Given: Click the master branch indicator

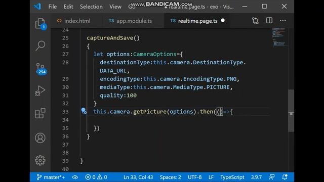Looking at the screenshot, I should point(51,177).
